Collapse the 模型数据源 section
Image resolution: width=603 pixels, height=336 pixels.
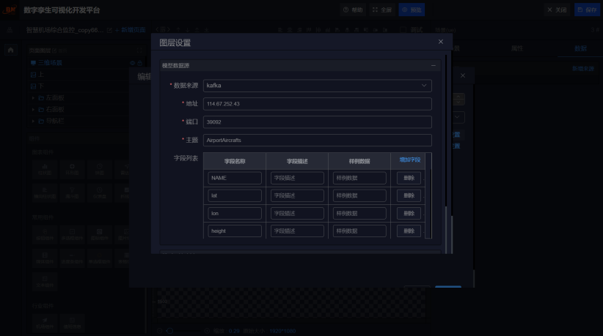point(433,66)
